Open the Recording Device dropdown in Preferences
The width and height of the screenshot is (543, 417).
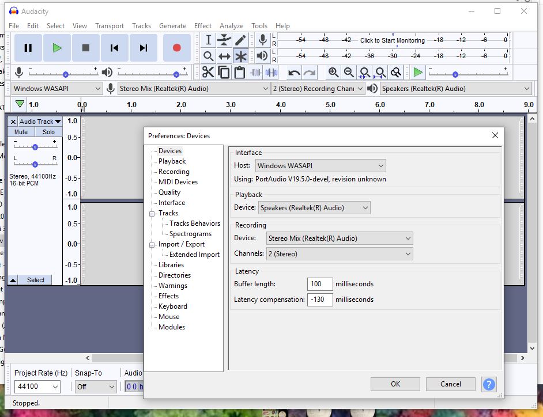[x=340, y=238]
